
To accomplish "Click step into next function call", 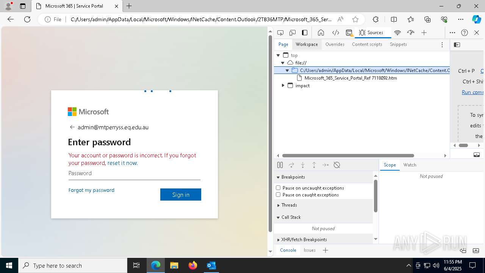I will click(303, 165).
